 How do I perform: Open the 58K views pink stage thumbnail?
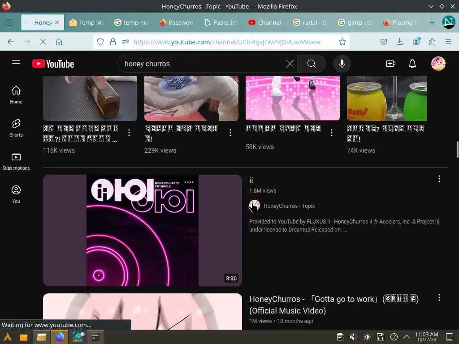[293, 98]
